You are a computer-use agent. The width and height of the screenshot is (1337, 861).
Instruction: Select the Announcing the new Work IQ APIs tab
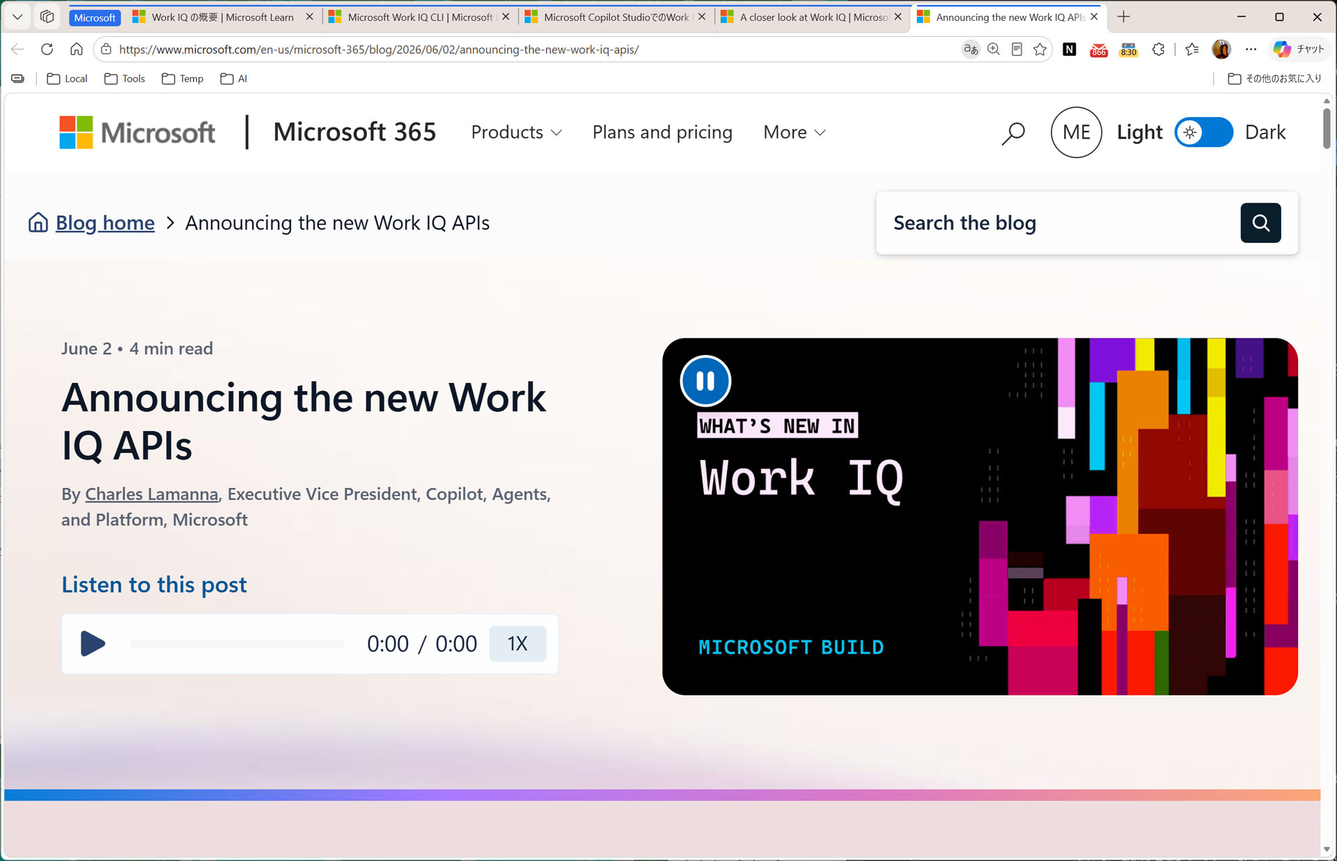pos(1009,17)
